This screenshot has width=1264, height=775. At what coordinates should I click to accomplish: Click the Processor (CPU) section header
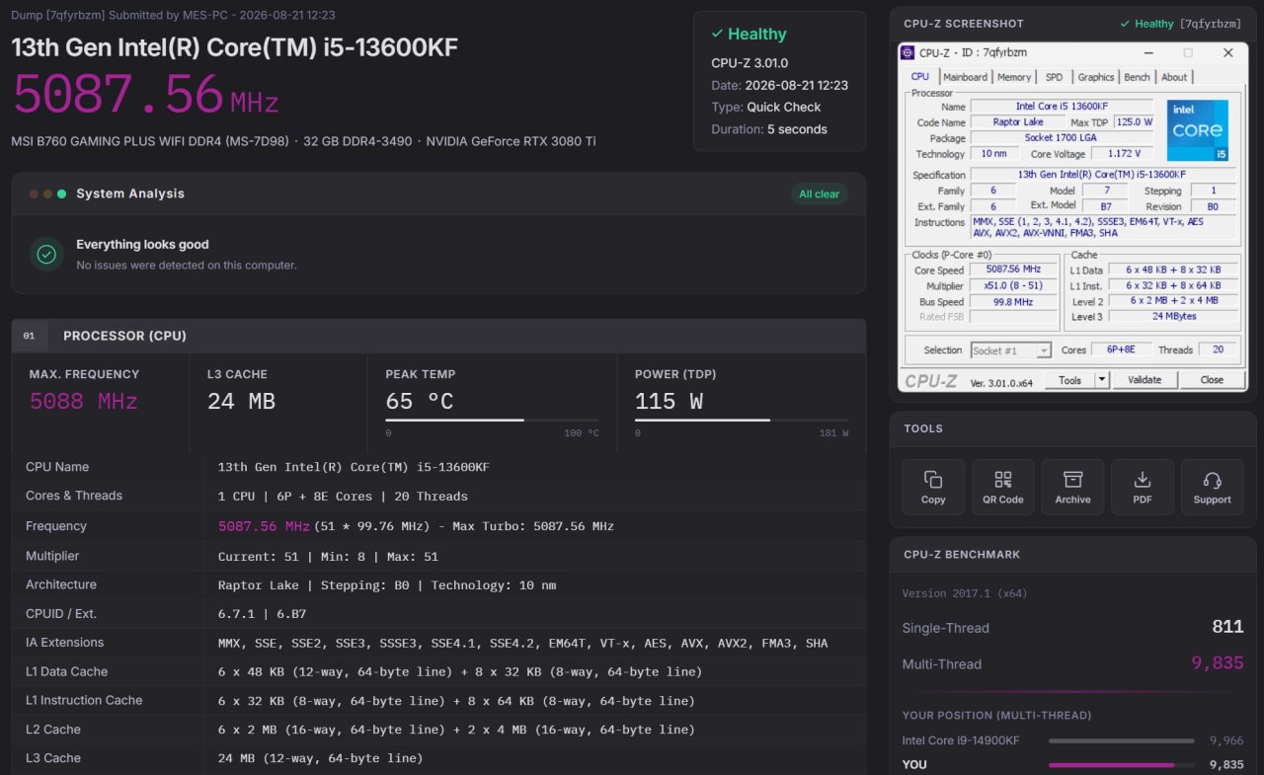coord(438,336)
